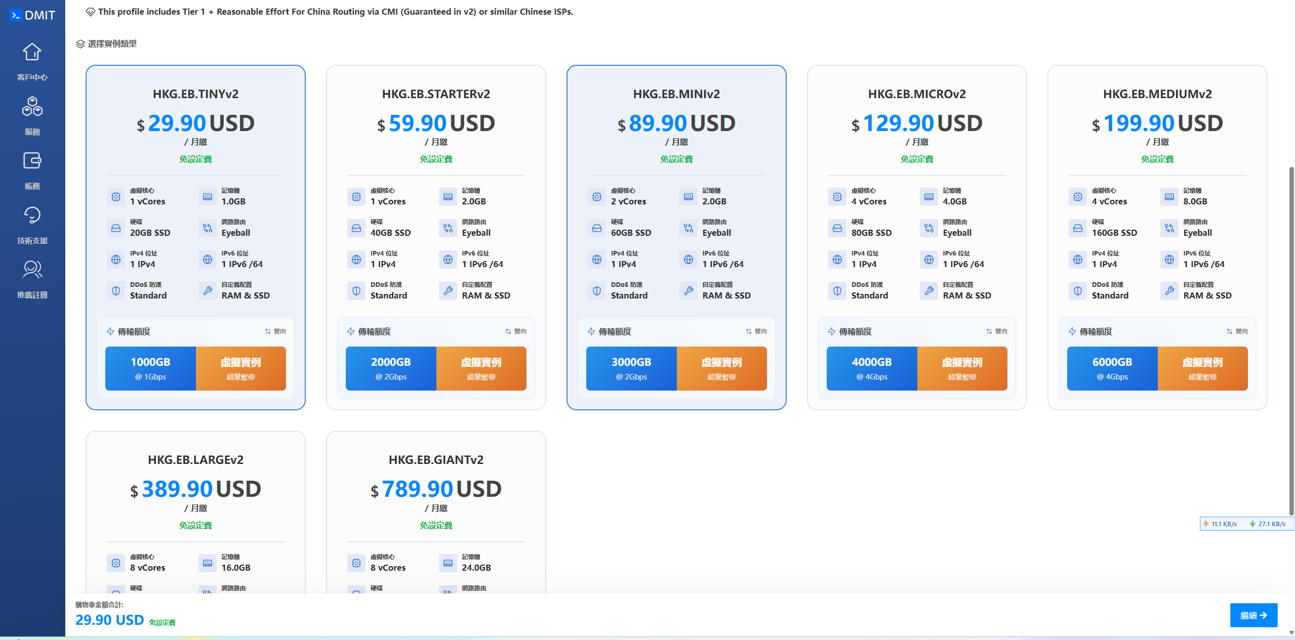Open the 推廣註冊 person-search icon in sidebar
Screen dimensions: 1295x640
[x=32, y=269]
